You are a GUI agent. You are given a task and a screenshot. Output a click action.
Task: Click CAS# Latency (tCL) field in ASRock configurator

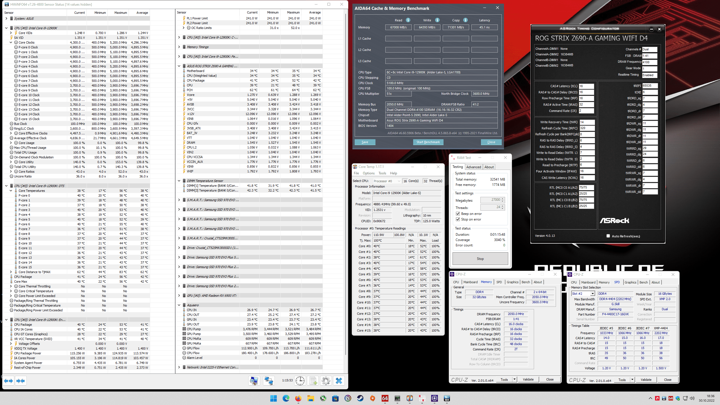click(586, 86)
